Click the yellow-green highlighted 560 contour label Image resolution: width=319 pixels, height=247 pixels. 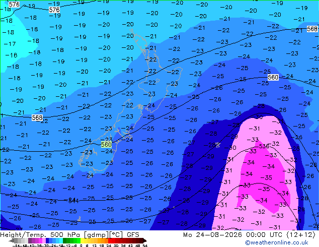pos(106,145)
